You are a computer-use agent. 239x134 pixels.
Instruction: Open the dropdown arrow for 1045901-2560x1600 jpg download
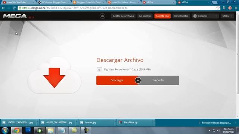pyautogui.click(x=37, y=122)
